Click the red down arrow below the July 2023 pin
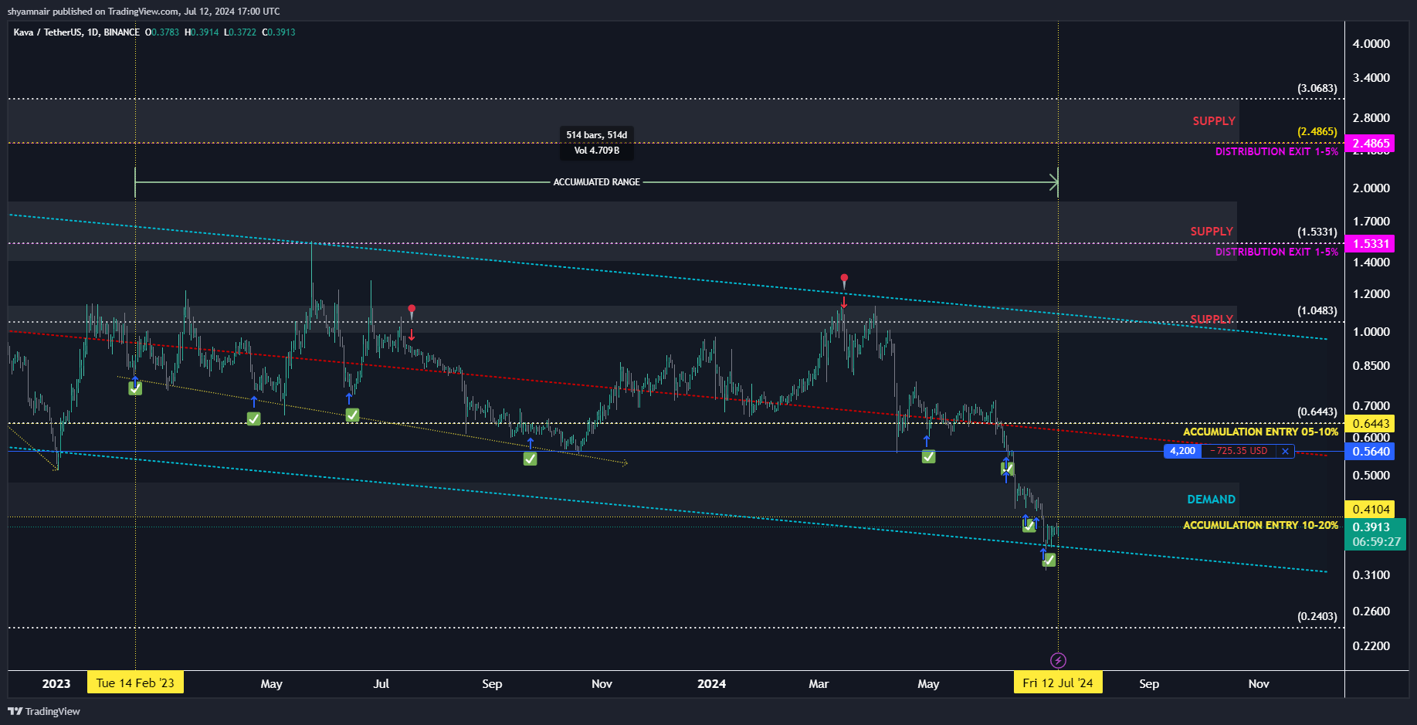 (x=412, y=334)
